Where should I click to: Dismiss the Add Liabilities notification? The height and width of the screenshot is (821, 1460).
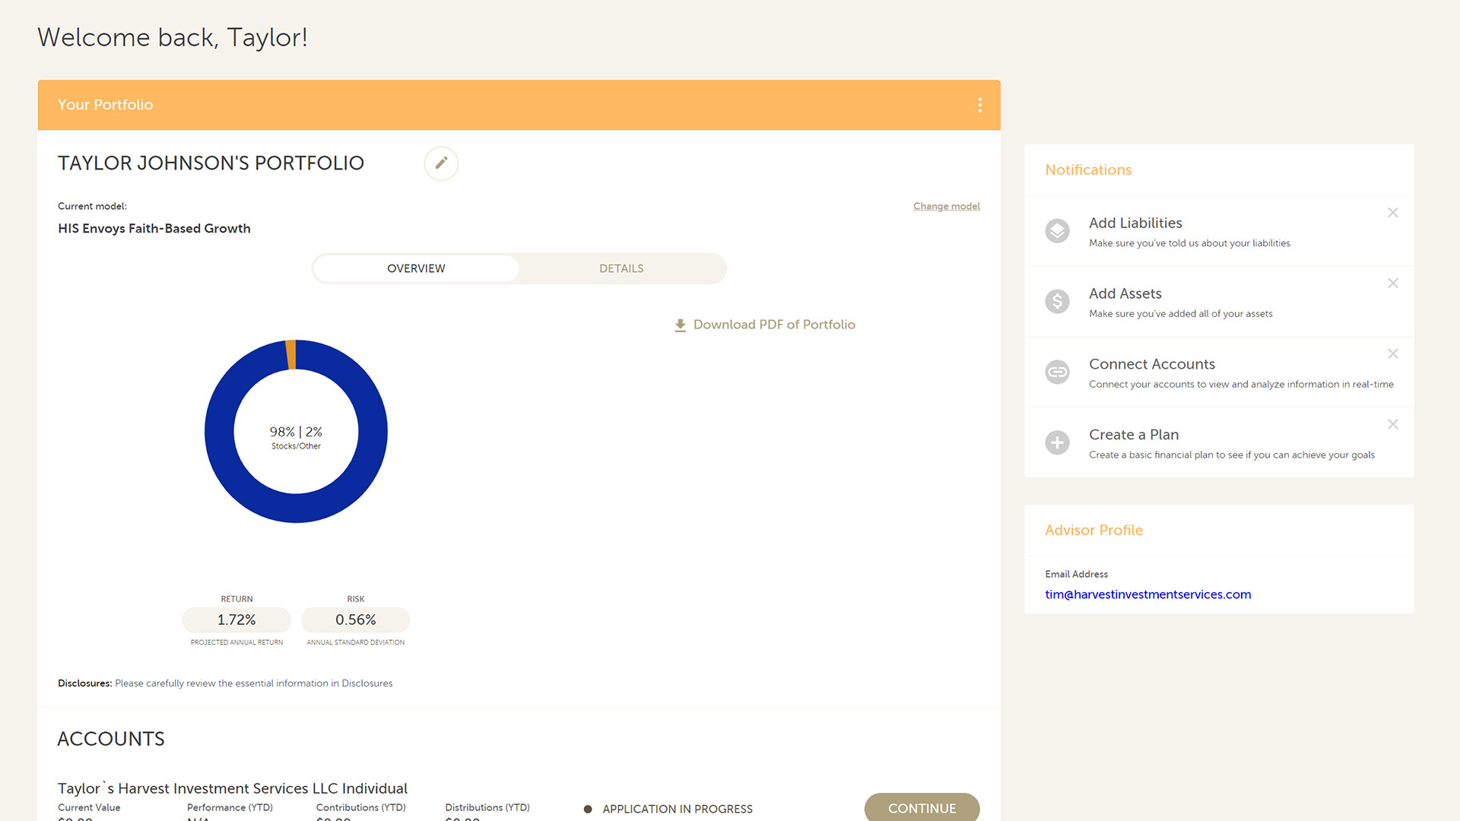tap(1392, 213)
